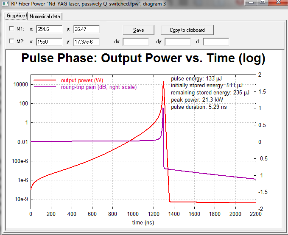The height and width of the screenshot is (235, 288).
Task: Click the 'remaining stored energy: 235 µJ' annotation
Action: 210,93
